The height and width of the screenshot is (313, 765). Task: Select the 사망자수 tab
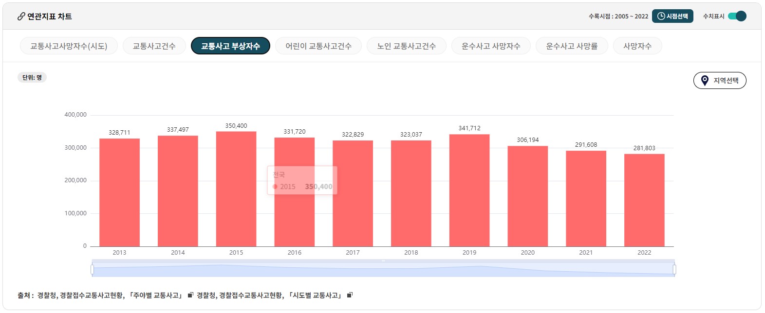pyautogui.click(x=637, y=46)
